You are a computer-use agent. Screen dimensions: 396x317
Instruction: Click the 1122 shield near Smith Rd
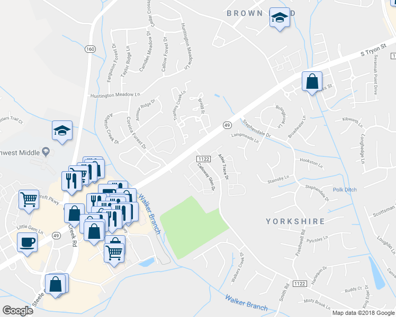click(x=300, y=284)
